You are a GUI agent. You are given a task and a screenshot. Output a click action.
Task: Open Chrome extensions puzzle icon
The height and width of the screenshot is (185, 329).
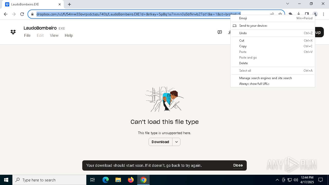tap(290, 14)
